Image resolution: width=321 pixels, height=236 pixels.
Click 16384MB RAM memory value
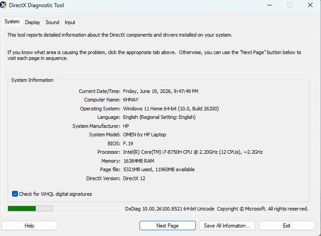[139, 161]
